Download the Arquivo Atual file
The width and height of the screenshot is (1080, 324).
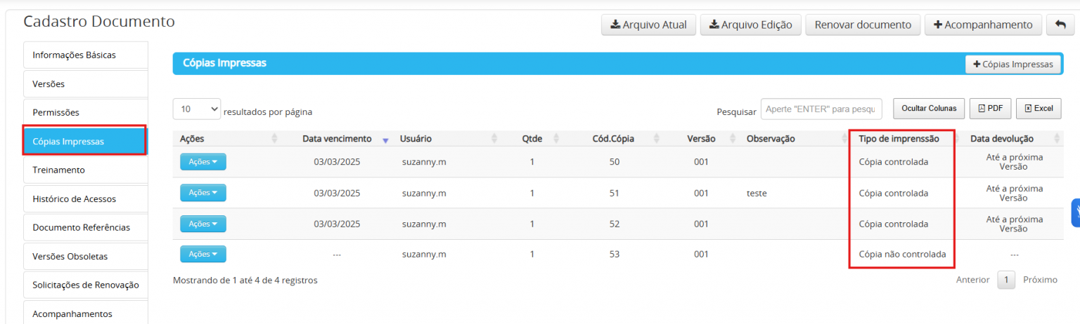pos(648,25)
